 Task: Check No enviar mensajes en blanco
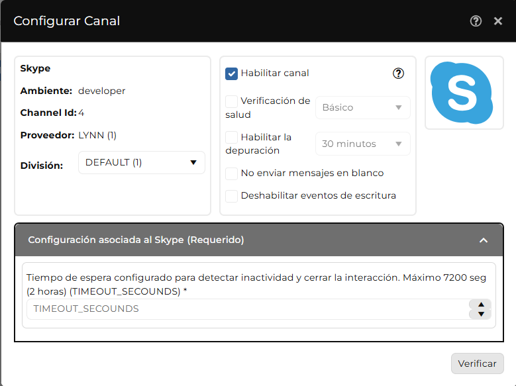pyautogui.click(x=231, y=173)
